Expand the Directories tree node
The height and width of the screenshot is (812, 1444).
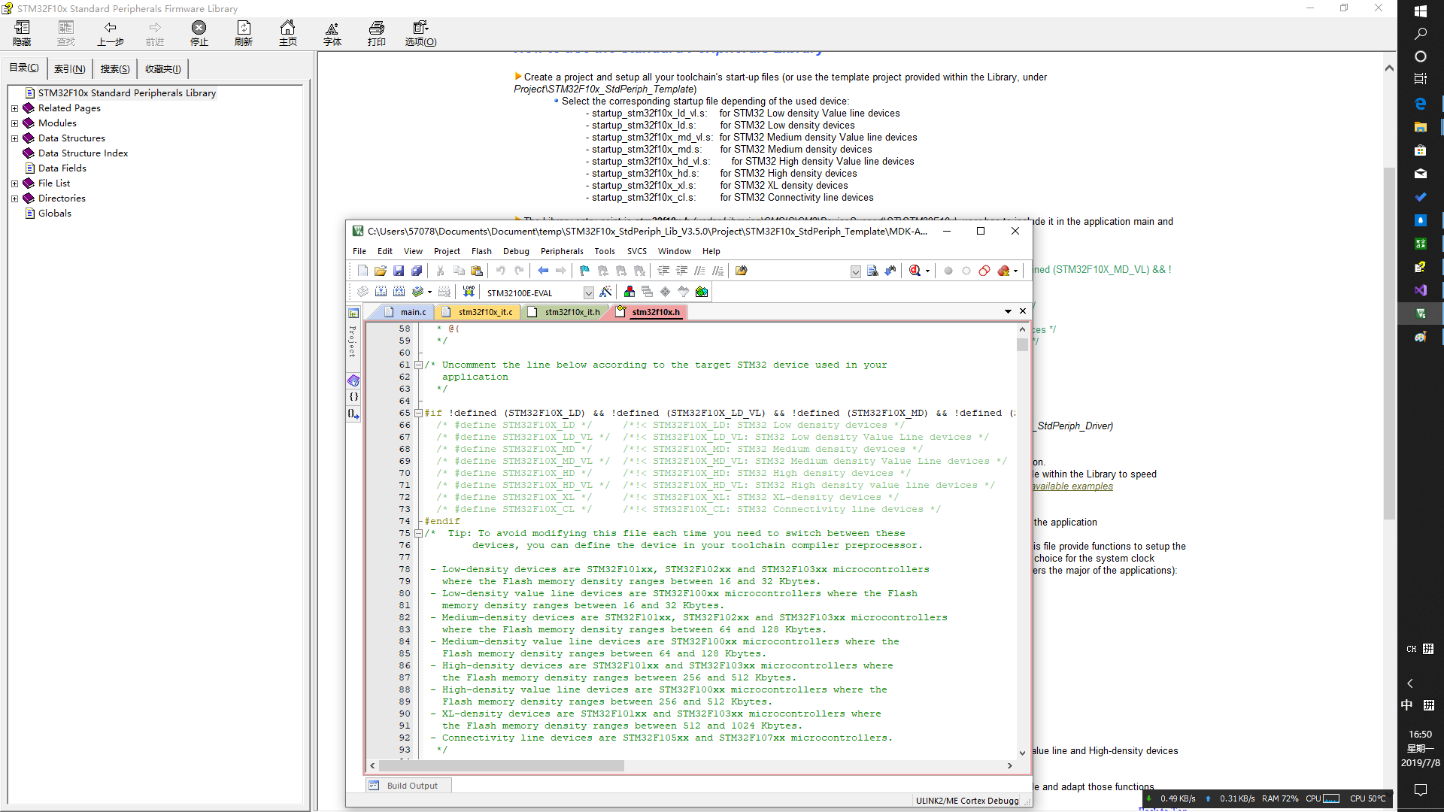(x=14, y=198)
